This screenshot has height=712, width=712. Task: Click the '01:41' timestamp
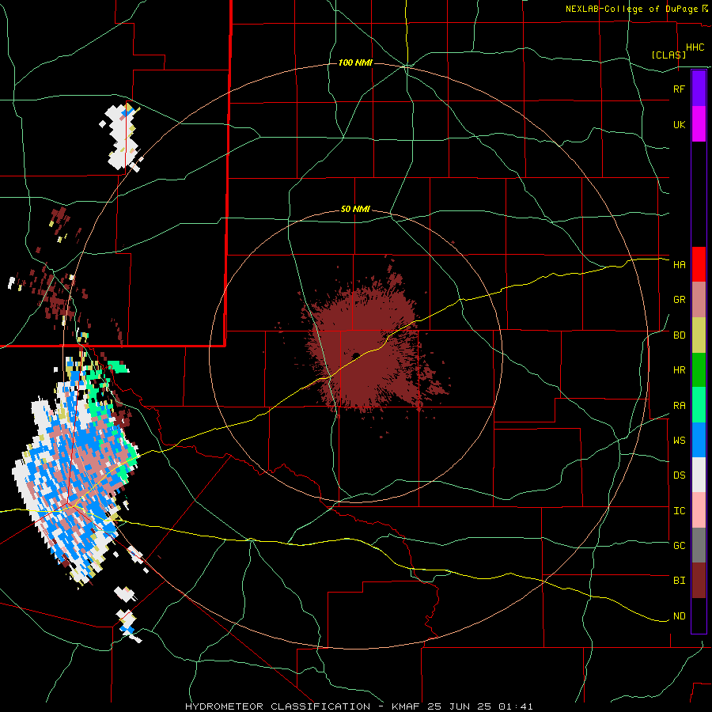pyautogui.click(x=515, y=706)
